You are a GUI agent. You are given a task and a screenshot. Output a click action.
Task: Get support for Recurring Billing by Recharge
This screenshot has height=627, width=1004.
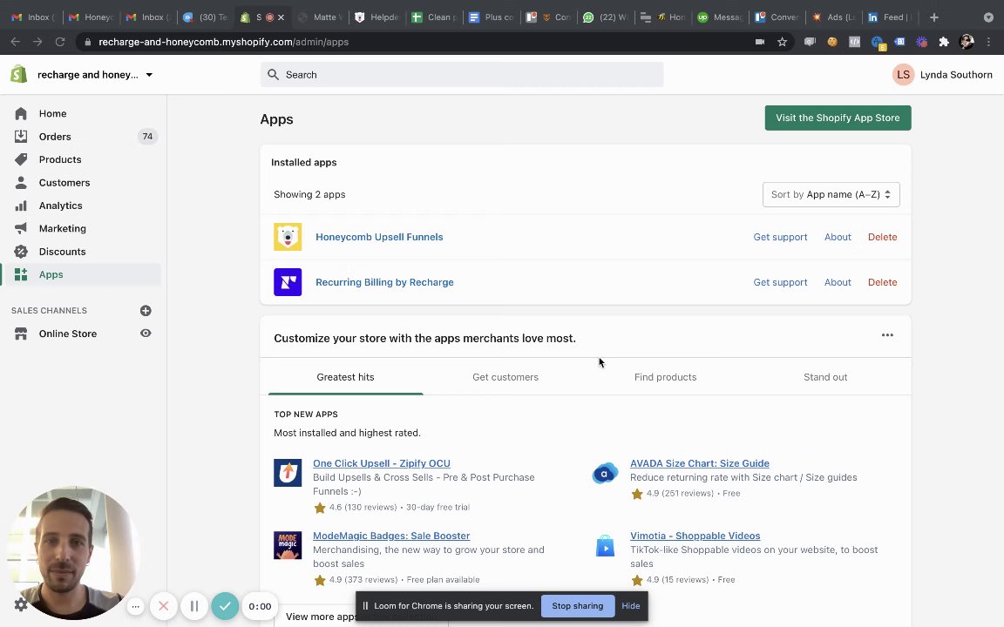(x=780, y=282)
